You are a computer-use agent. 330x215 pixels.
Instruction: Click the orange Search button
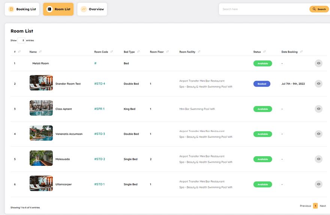(x=319, y=9)
